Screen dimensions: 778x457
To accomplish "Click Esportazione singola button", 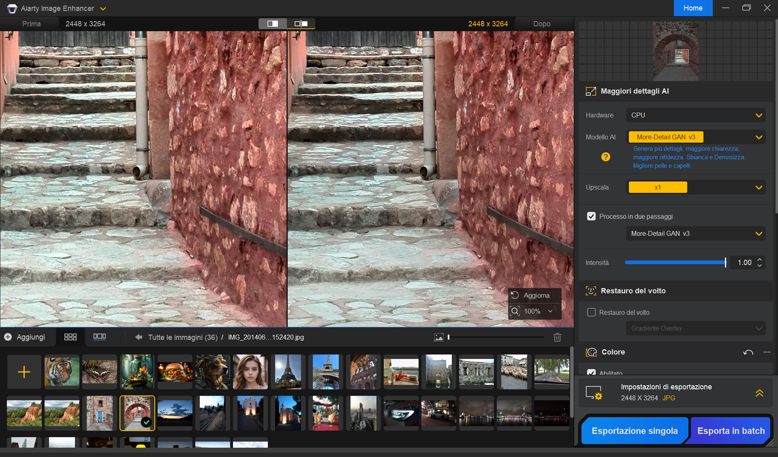I will (634, 431).
